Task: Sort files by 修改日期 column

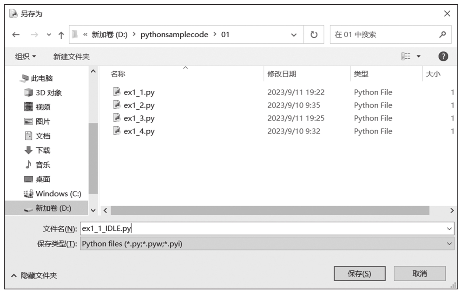Action: pyautogui.click(x=282, y=74)
